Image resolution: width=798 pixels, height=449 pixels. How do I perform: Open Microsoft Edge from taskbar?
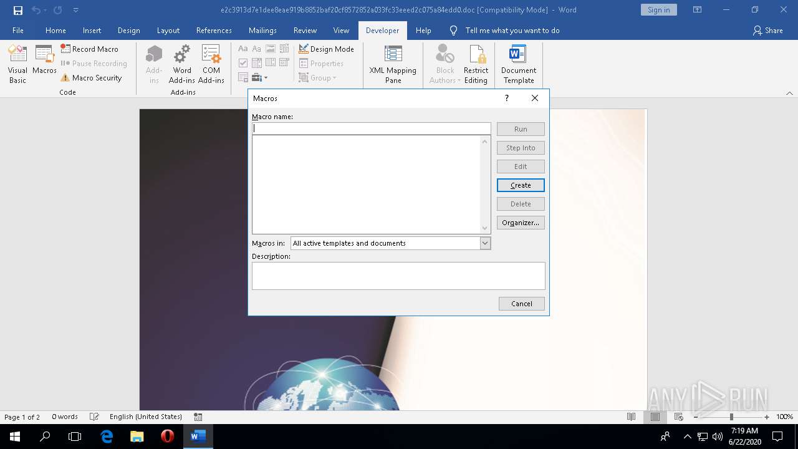coord(107,437)
